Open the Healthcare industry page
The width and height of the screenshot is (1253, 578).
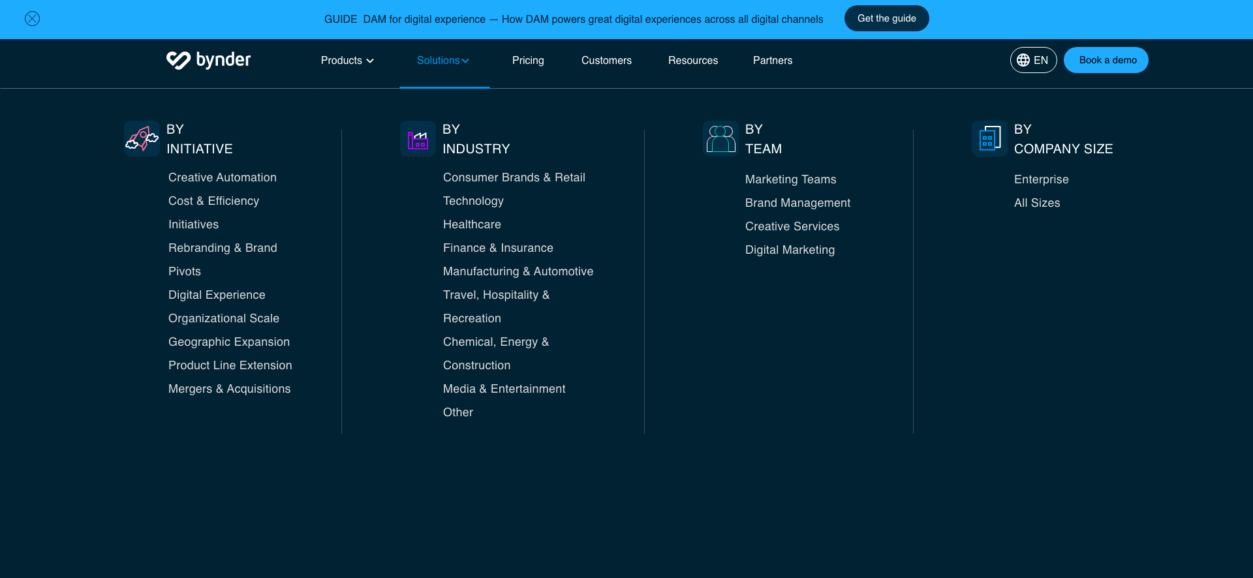click(472, 224)
